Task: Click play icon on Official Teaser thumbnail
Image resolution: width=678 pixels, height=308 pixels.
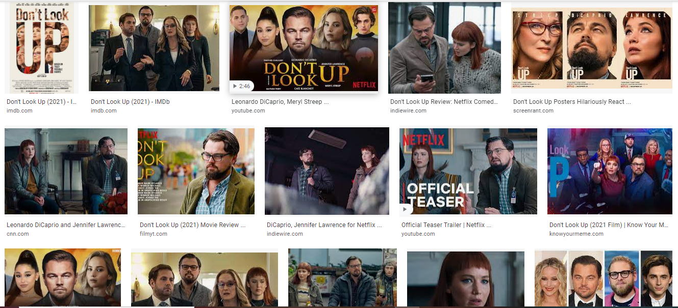Action: [406, 209]
